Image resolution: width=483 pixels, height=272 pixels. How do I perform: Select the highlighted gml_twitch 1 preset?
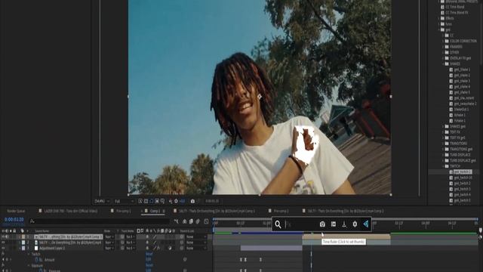click(463, 172)
